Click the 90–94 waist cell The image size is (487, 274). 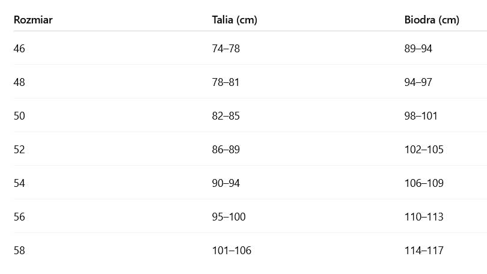226,183
